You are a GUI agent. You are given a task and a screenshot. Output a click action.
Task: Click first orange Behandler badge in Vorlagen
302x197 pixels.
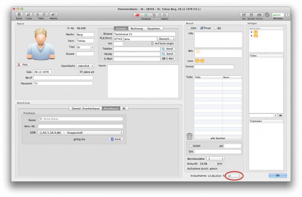click(256, 32)
